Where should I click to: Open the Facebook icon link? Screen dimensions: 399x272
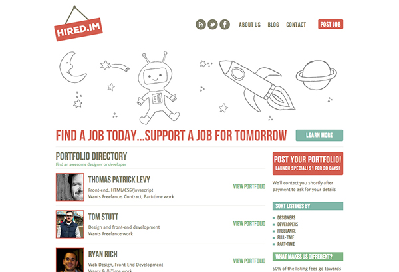click(225, 25)
